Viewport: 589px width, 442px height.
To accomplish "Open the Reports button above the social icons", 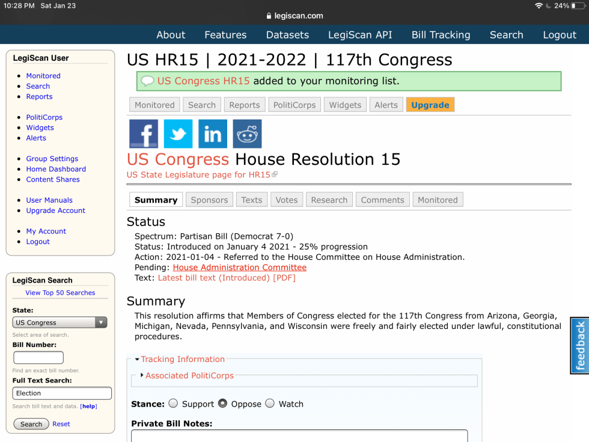I will point(245,105).
